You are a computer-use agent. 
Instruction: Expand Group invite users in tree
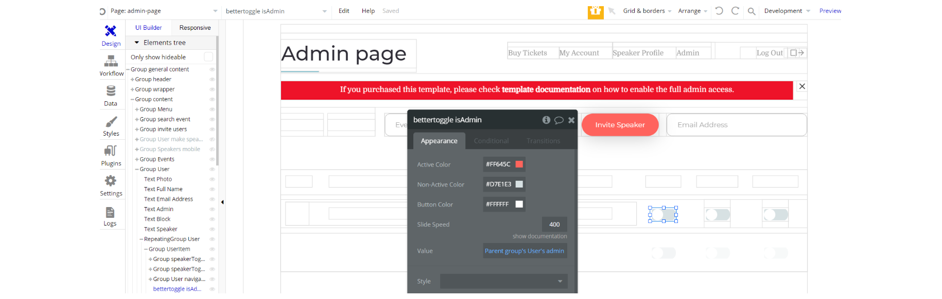137,129
